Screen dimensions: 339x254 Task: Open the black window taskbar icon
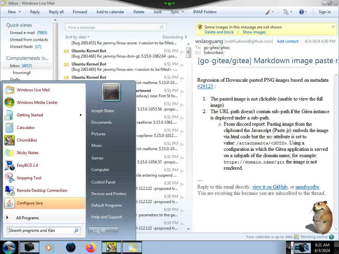(29, 247)
